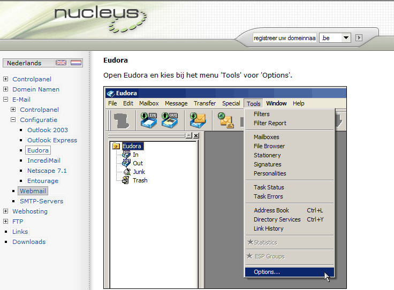The image size is (394, 290).
Task: Expand the Webhosting tree node
Action: tap(5, 211)
